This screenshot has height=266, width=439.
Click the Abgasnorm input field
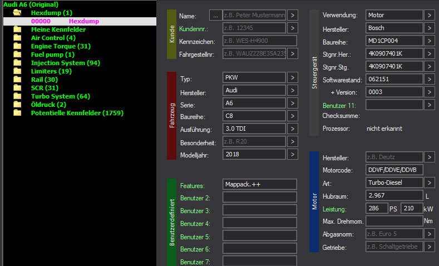pos(394,234)
